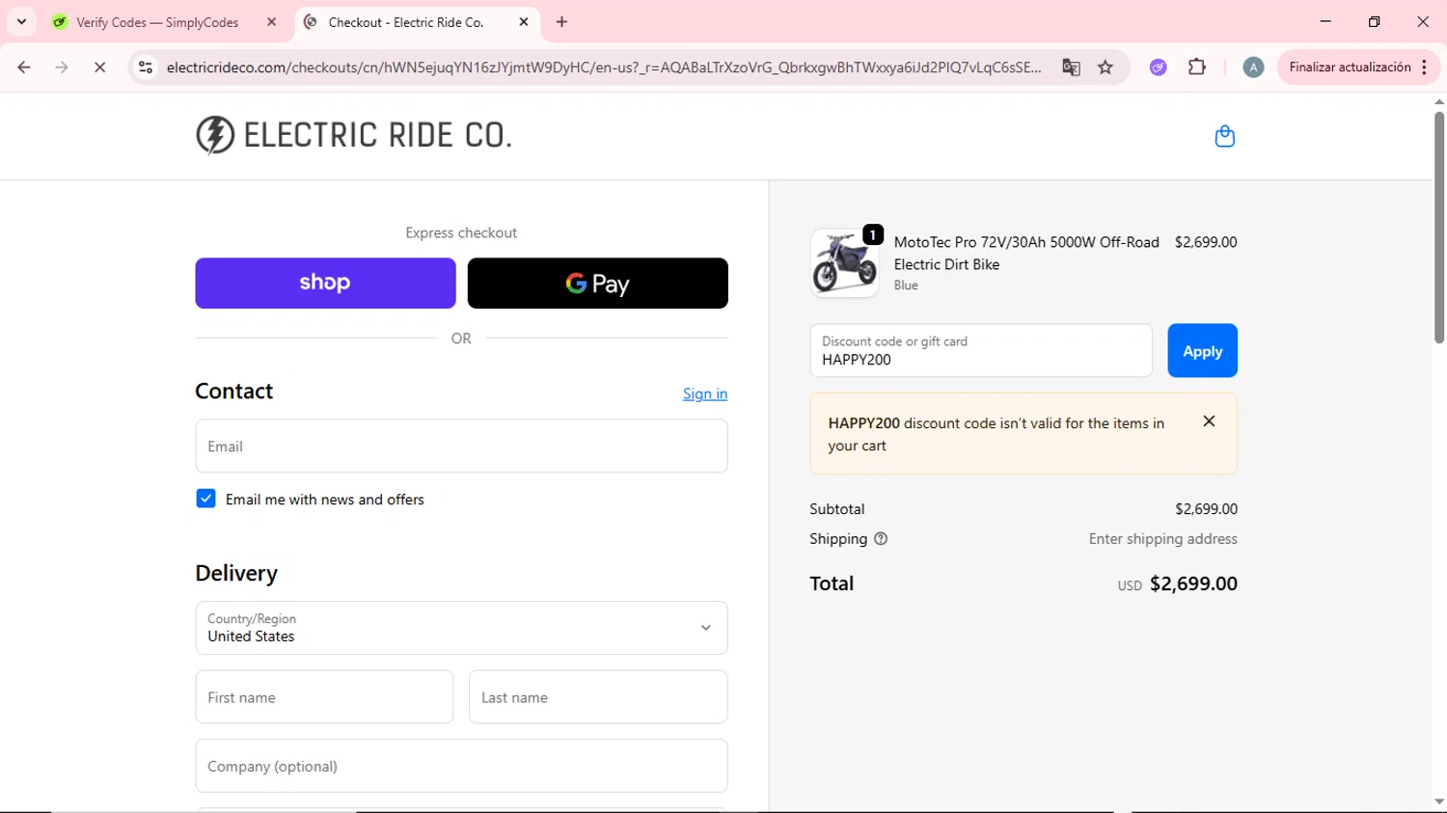
Task: Click the Discount code or gift card field
Action: [x=981, y=351]
